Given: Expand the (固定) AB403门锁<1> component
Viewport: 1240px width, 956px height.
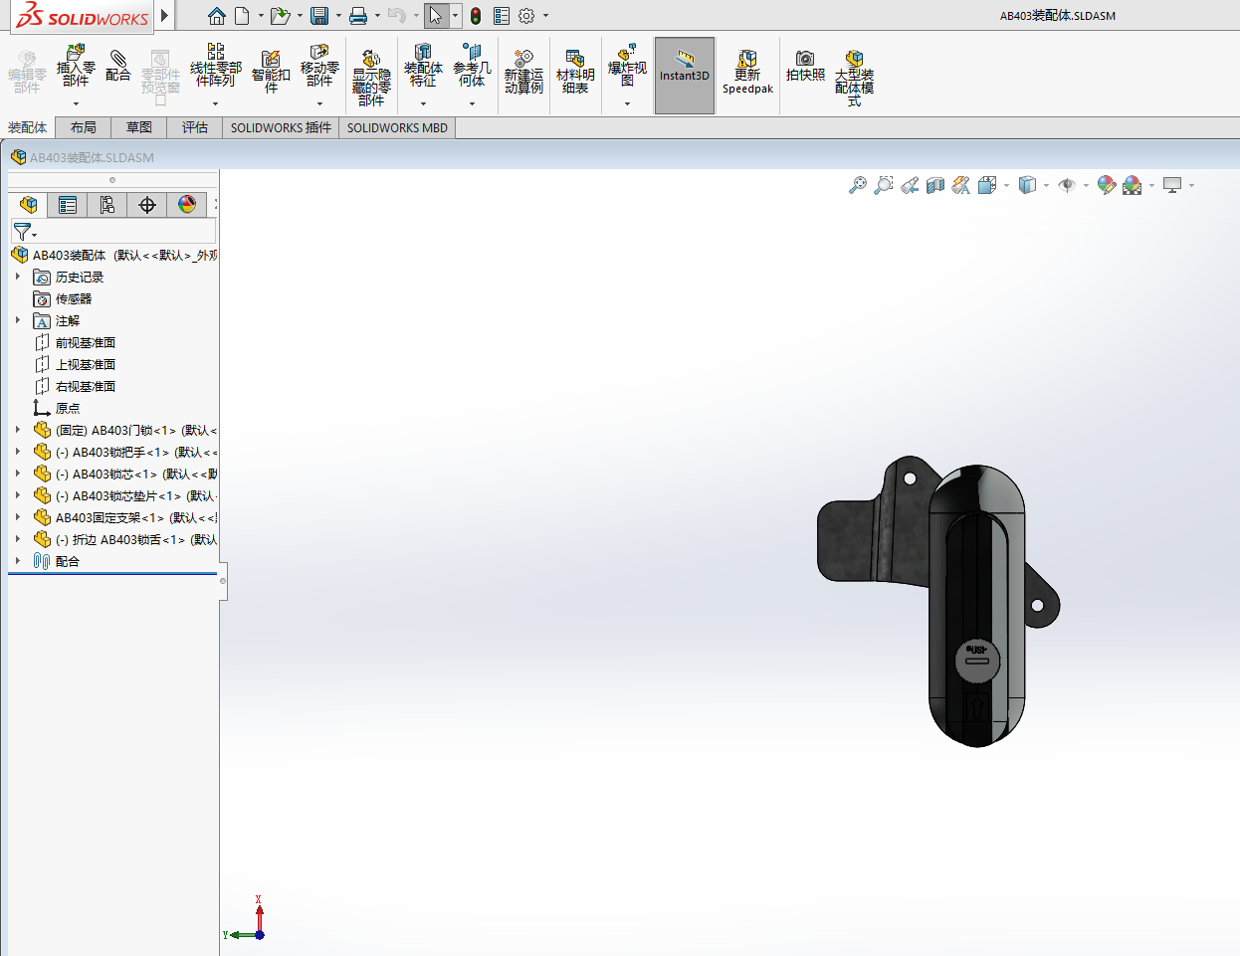Looking at the screenshot, I should tap(18, 430).
